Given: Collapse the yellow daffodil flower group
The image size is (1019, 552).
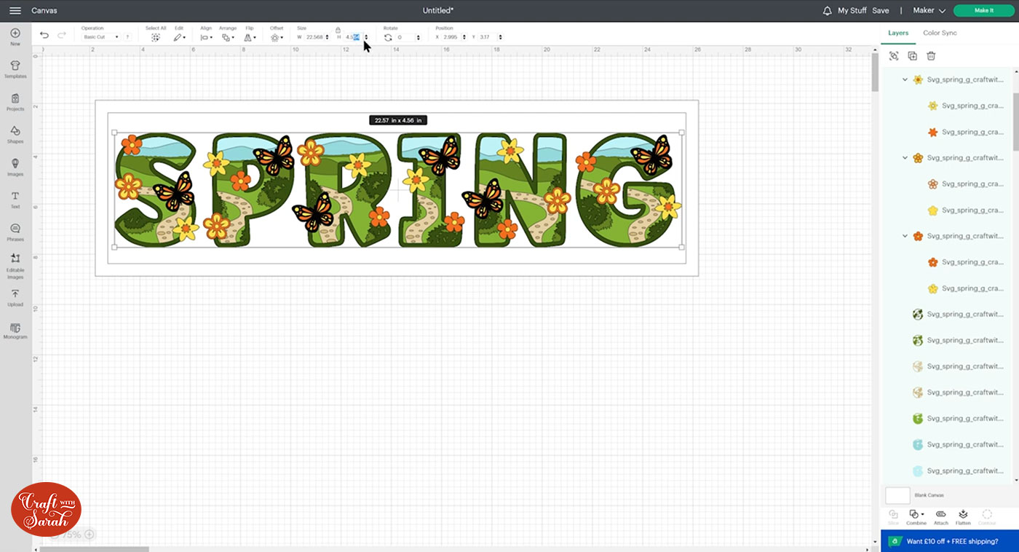Looking at the screenshot, I should (x=905, y=79).
